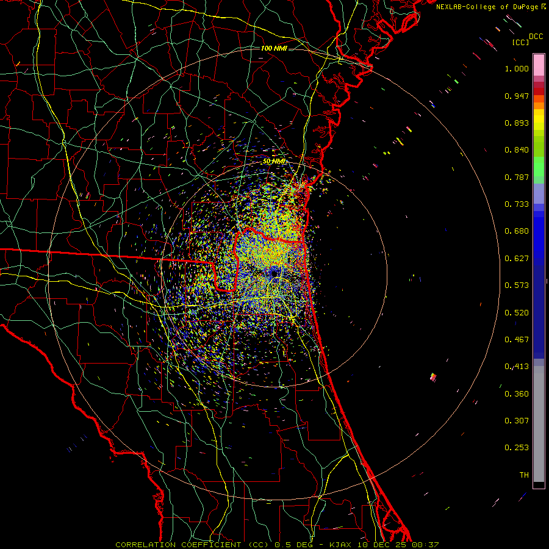Click the TH threshold label
Screen dimensions: 549x549
[524, 475]
